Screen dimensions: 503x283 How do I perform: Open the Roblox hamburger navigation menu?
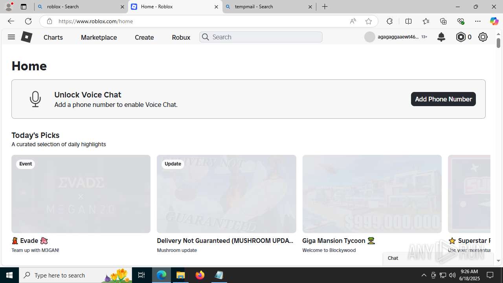tap(11, 37)
